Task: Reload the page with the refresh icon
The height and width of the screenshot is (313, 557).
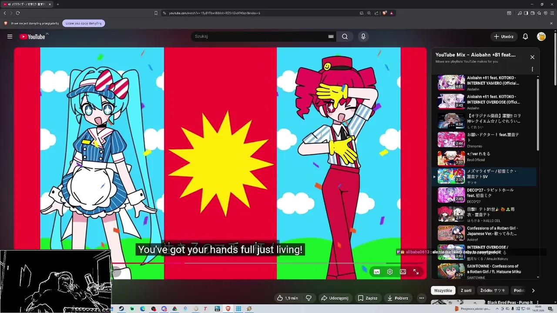Action: (x=18, y=13)
